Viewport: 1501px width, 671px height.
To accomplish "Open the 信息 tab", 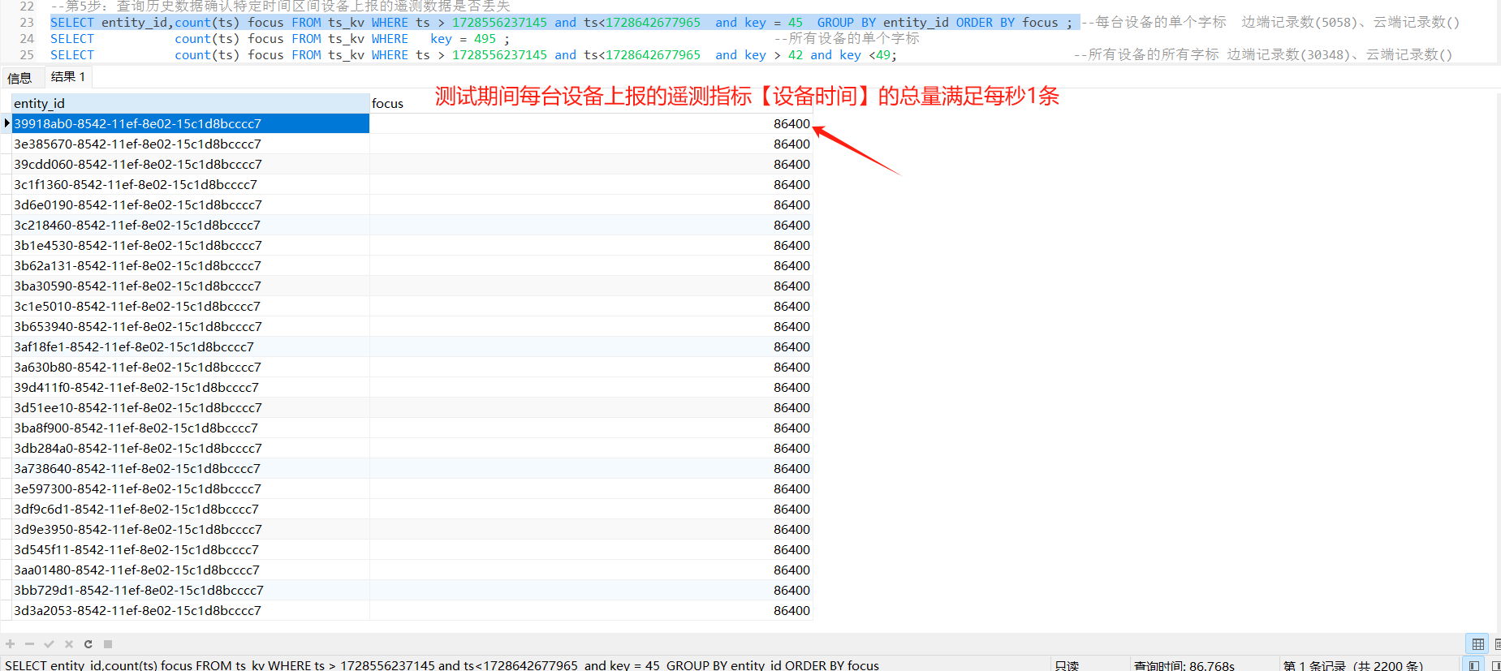I will (x=19, y=78).
